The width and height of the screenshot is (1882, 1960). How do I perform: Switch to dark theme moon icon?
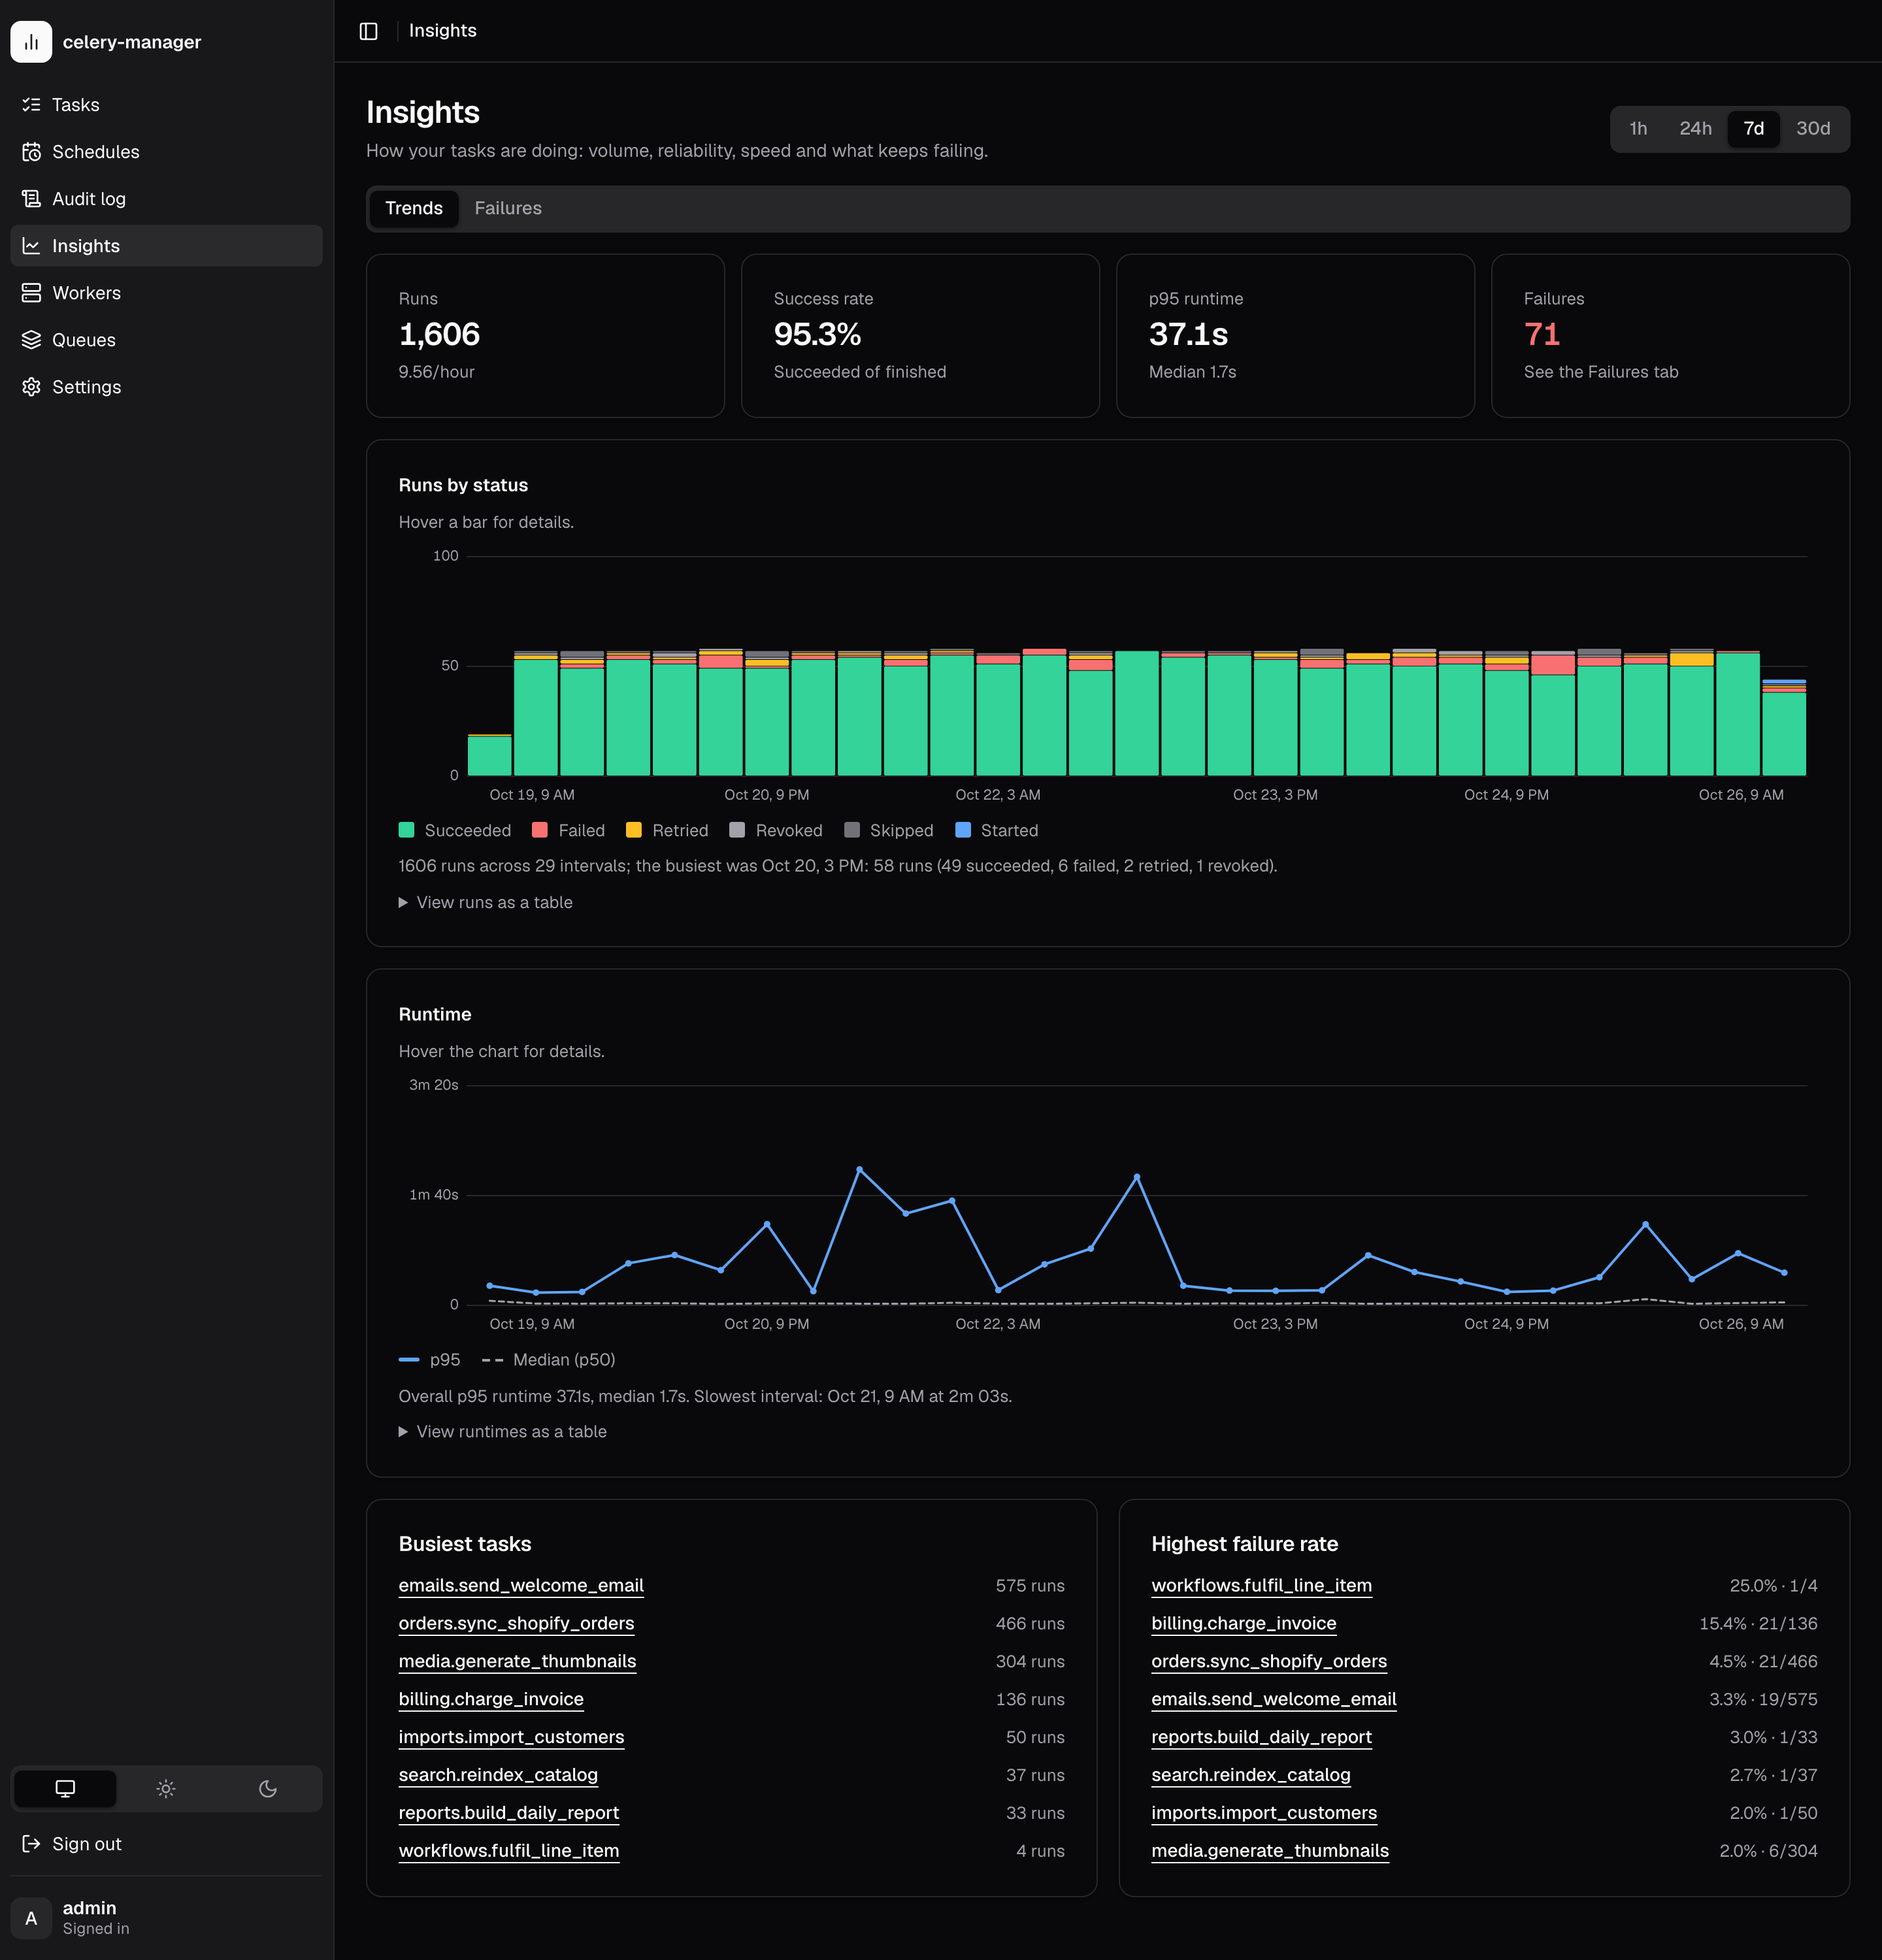click(x=268, y=1789)
